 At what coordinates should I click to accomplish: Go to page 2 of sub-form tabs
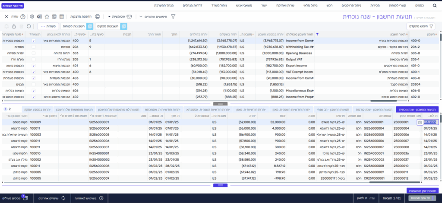(10, 109)
